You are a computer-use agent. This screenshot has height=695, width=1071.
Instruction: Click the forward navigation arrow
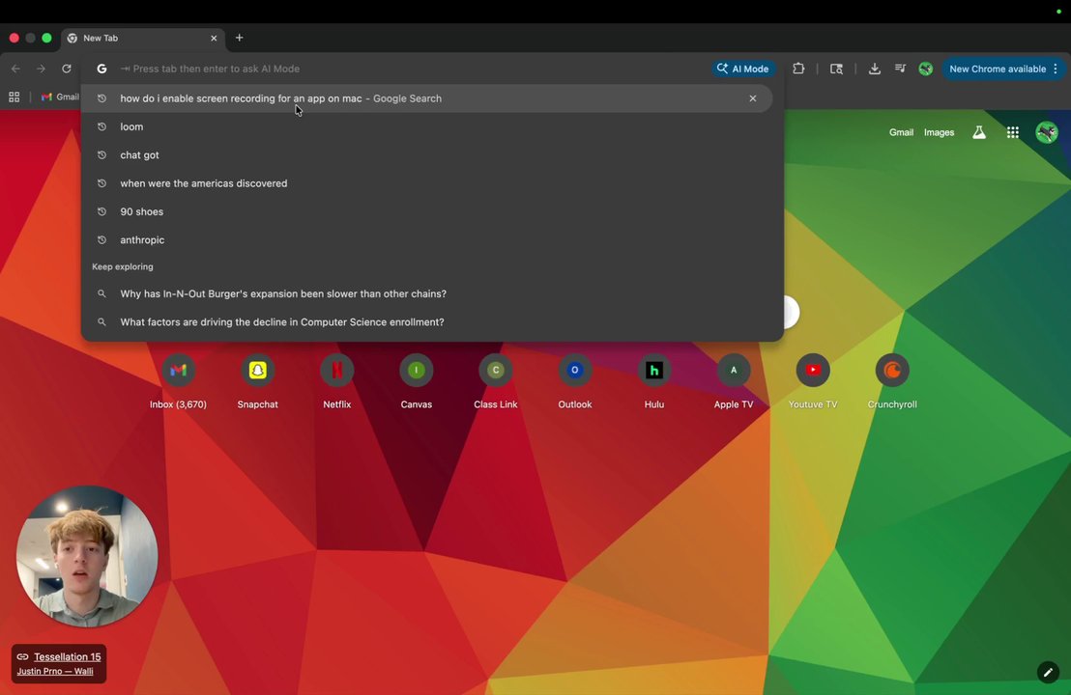[41, 69]
